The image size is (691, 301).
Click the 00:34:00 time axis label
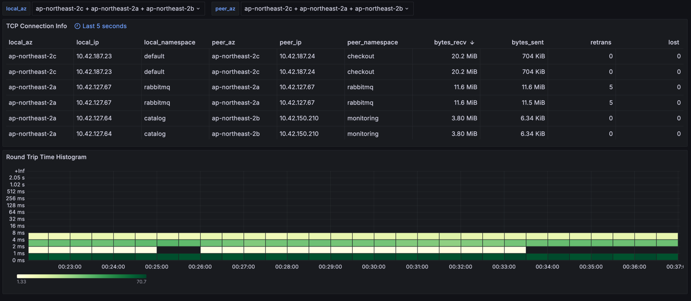548,267
